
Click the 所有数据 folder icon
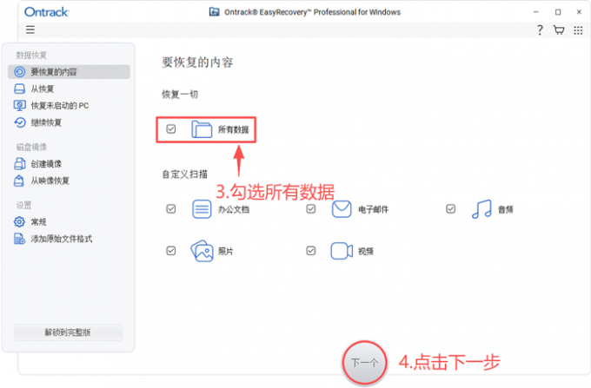coord(202,129)
